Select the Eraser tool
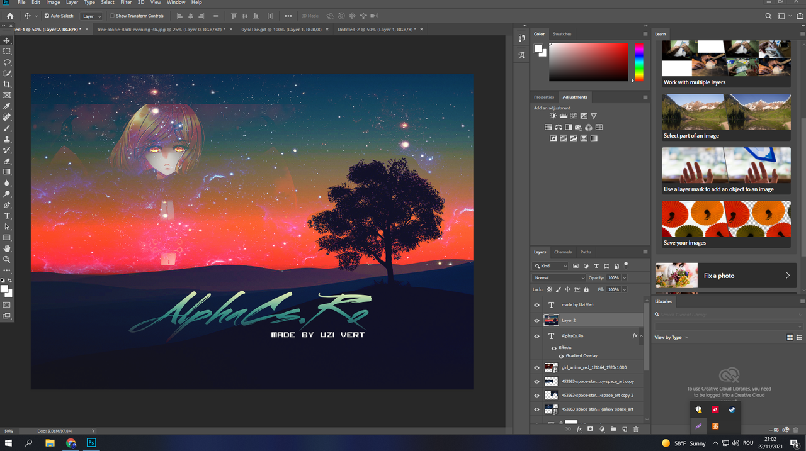The width and height of the screenshot is (806, 451). 7,161
